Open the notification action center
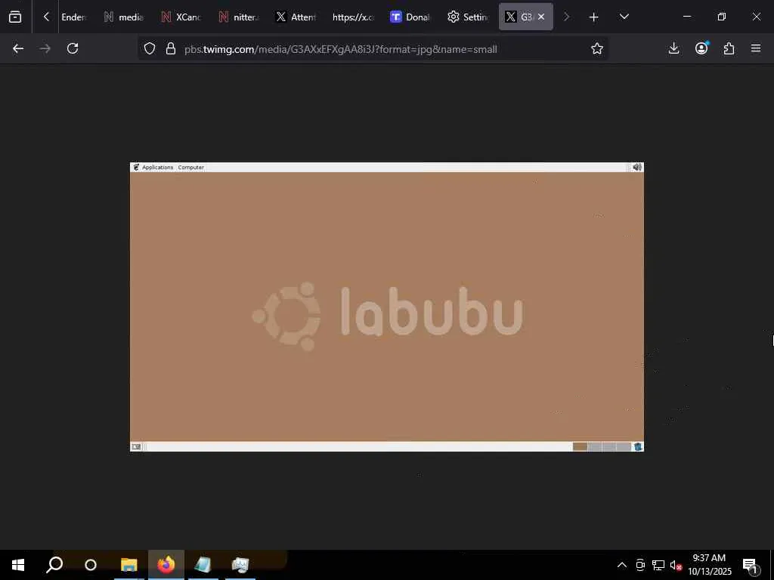Image resolution: width=774 pixels, height=580 pixels. point(751,566)
